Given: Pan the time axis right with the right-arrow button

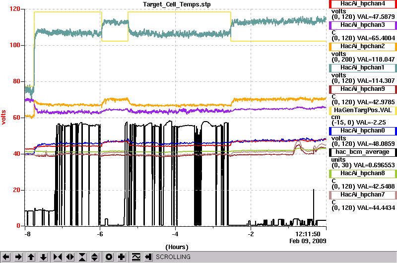Looking at the screenshot, I should click(18, 257).
